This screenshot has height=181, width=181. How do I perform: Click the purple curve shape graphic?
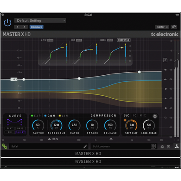[x=15, y=122]
